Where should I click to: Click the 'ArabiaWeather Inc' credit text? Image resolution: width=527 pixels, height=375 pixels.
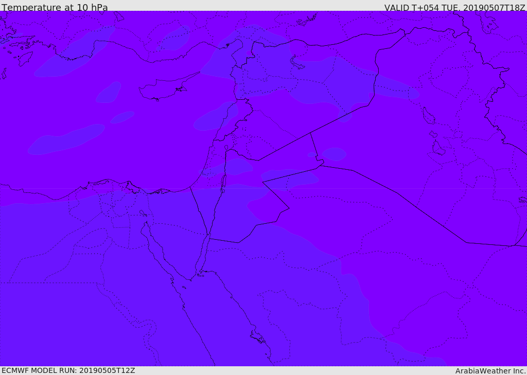(490, 371)
